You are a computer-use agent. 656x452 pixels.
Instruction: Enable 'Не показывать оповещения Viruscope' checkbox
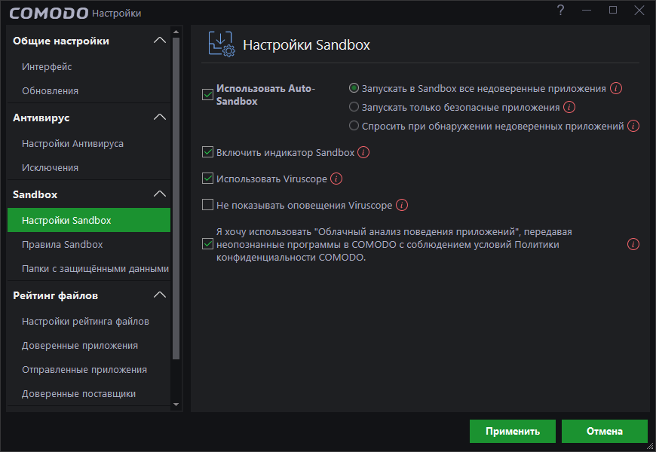[x=207, y=205]
